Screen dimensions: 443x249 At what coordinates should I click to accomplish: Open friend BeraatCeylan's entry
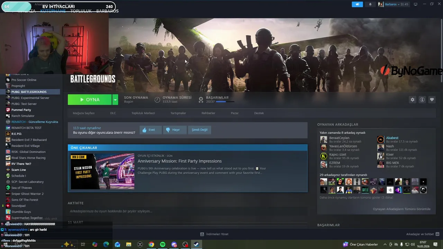[341, 139]
